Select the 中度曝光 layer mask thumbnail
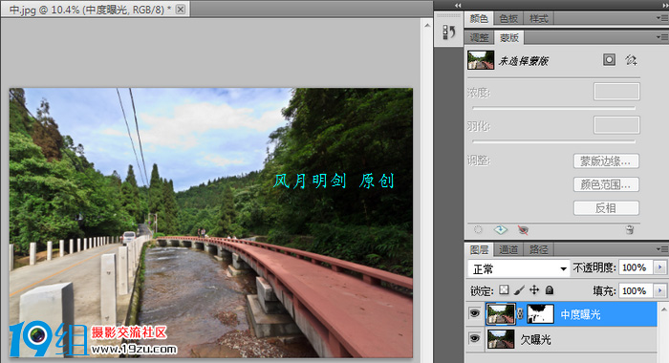This screenshot has width=669, height=363. [x=540, y=314]
